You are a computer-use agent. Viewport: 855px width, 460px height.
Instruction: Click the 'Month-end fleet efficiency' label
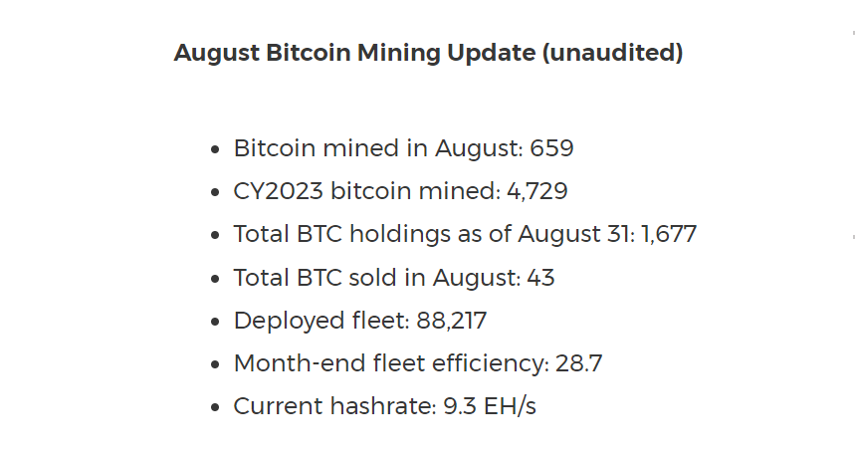[x=391, y=363]
